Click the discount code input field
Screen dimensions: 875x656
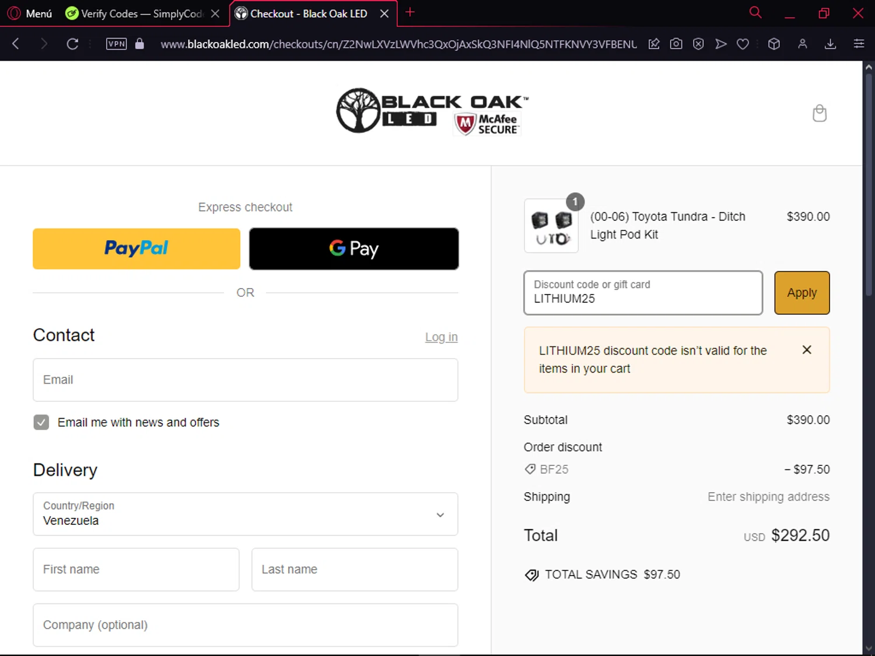[x=643, y=293]
